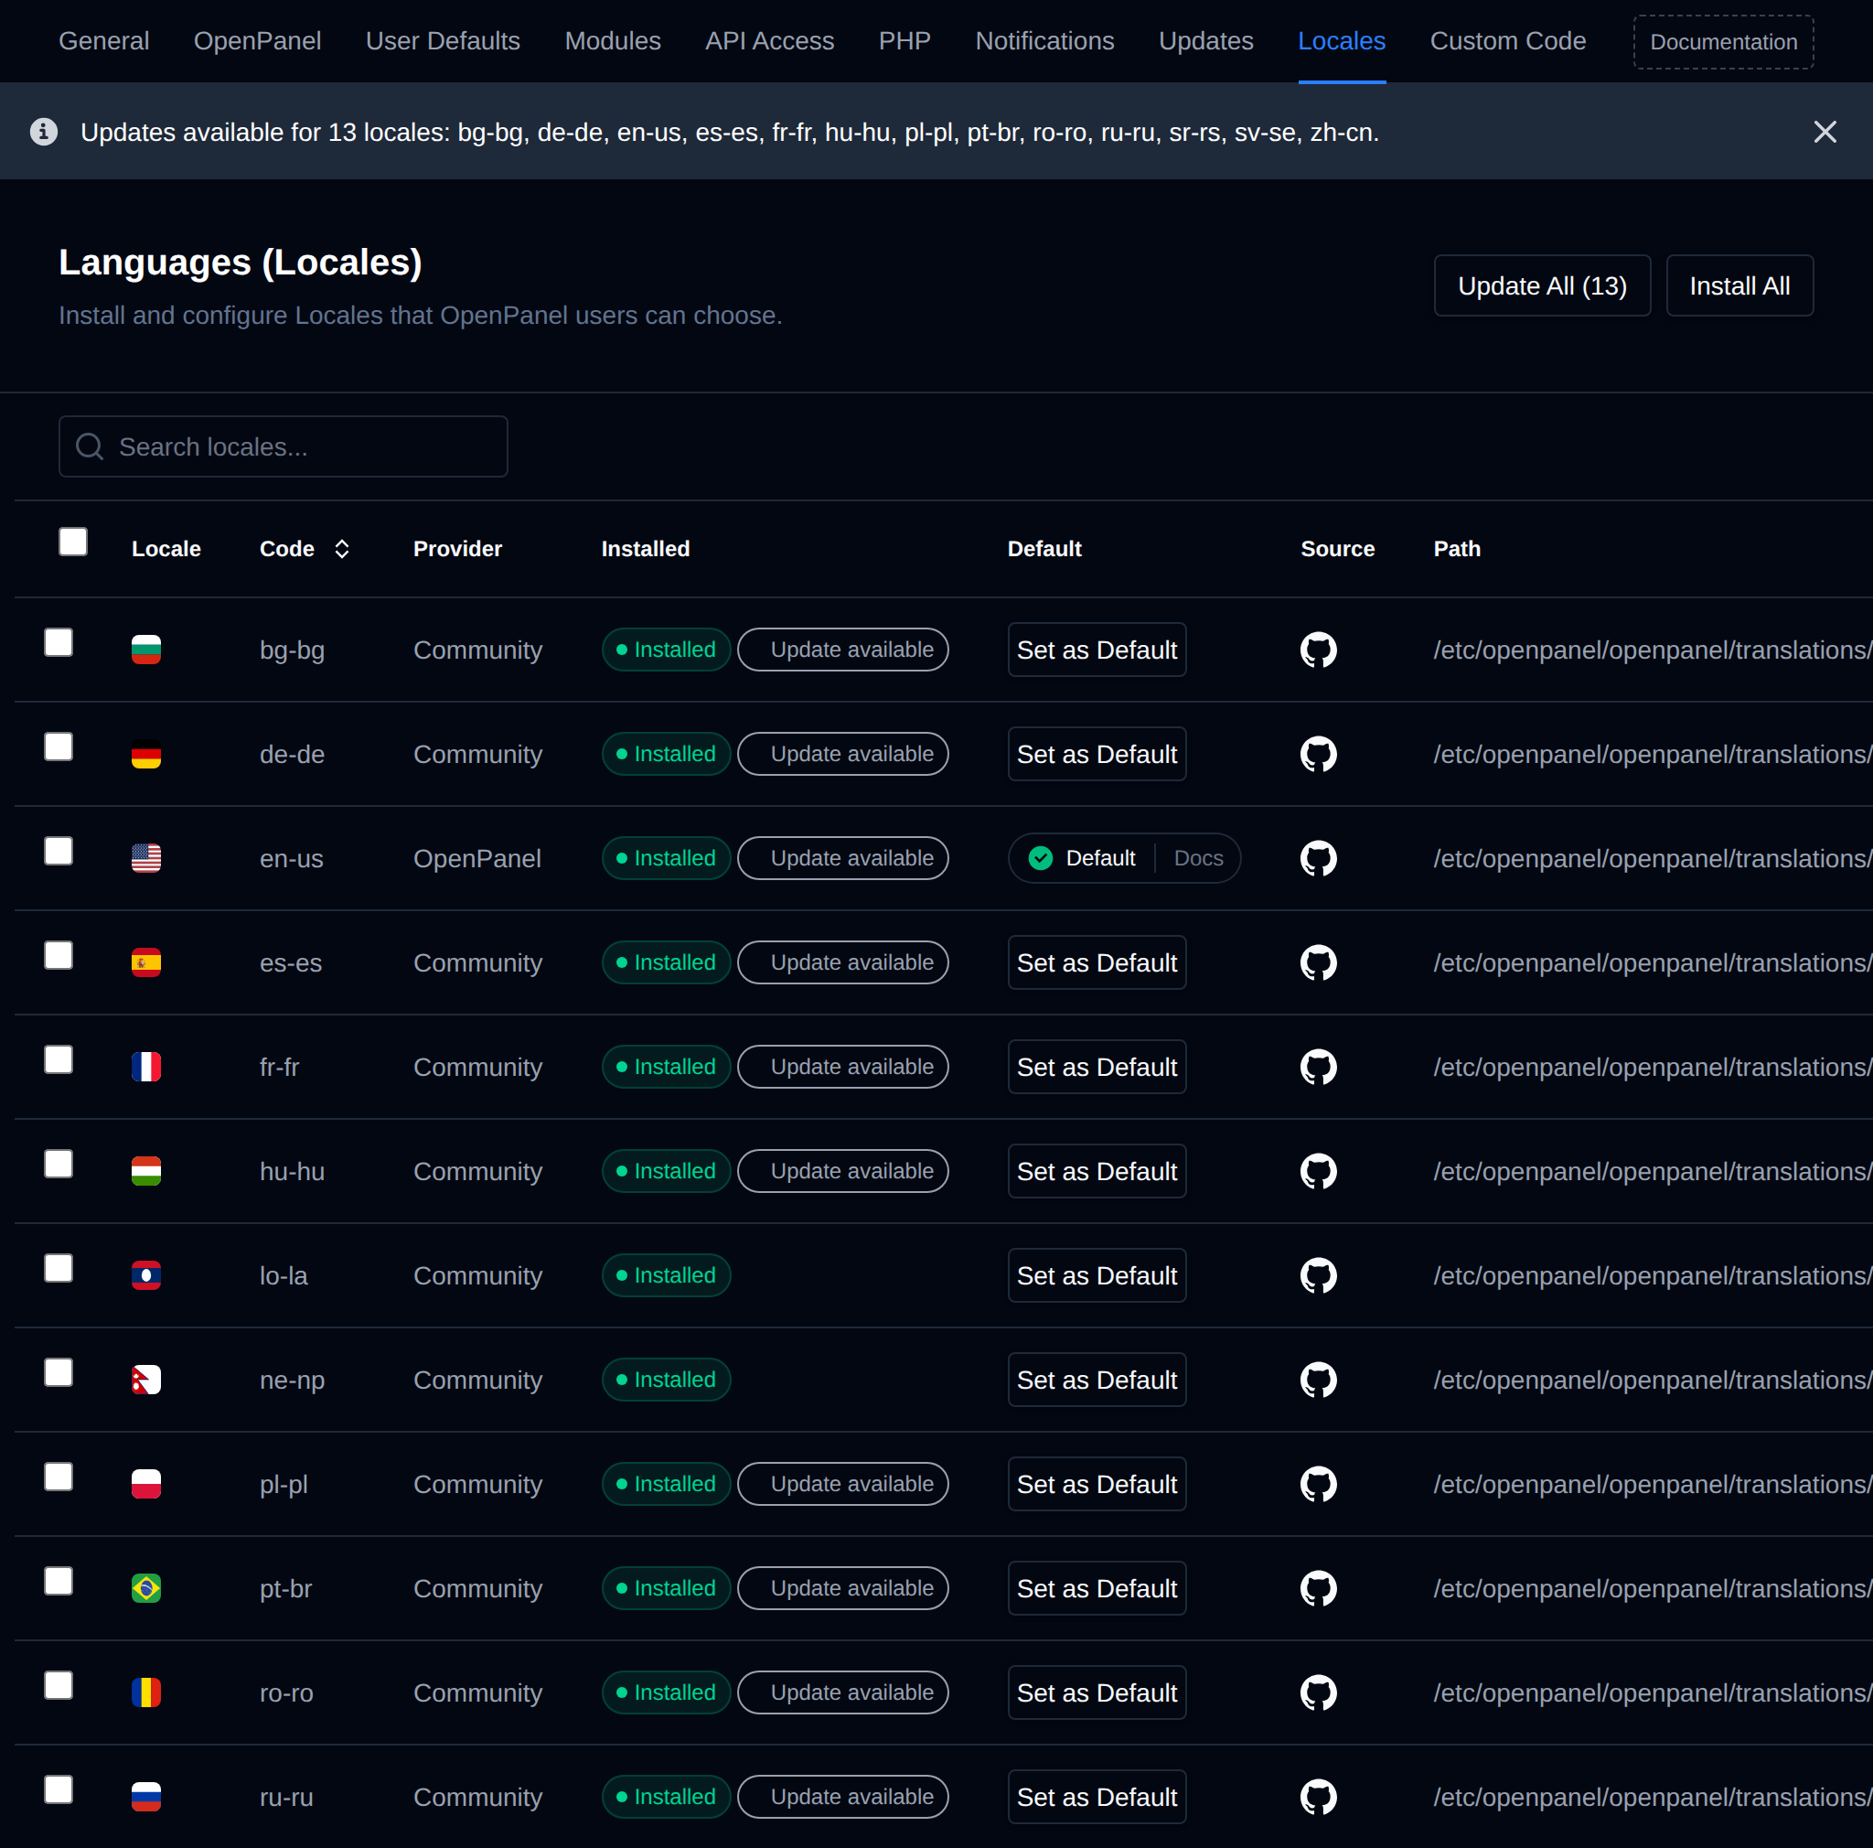Open the Documentation link
This screenshot has width=1873, height=1848.
pyautogui.click(x=1723, y=42)
